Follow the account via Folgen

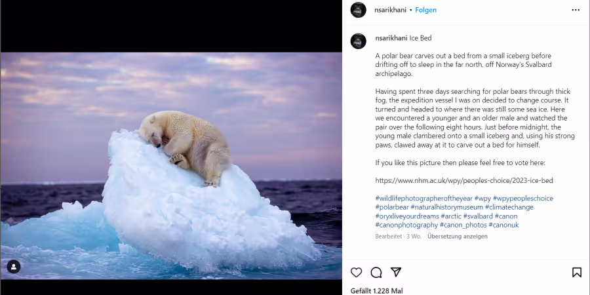click(426, 10)
